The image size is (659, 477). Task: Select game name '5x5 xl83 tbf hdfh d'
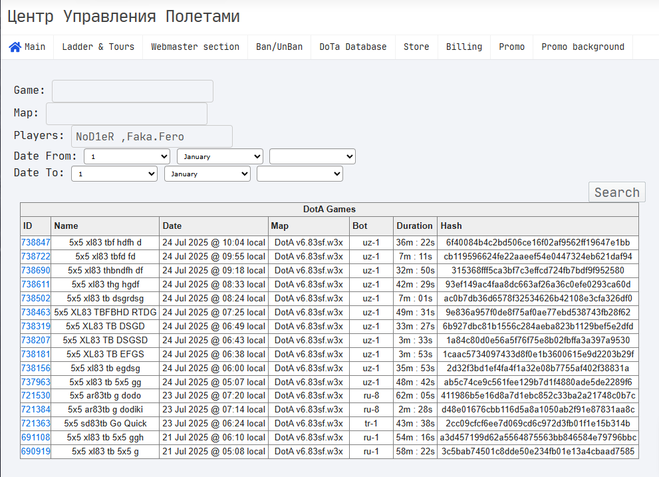105,243
